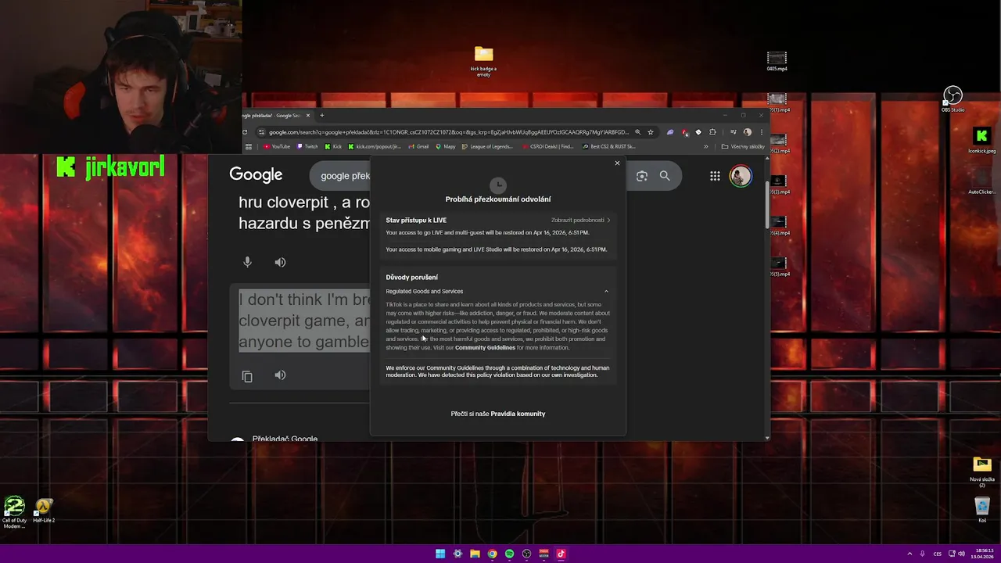The image size is (1001, 563).
Task: Open the YouTube bookmark
Action: pos(277,146)
